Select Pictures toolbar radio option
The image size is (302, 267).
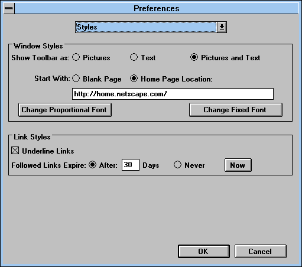click(76, 57)
